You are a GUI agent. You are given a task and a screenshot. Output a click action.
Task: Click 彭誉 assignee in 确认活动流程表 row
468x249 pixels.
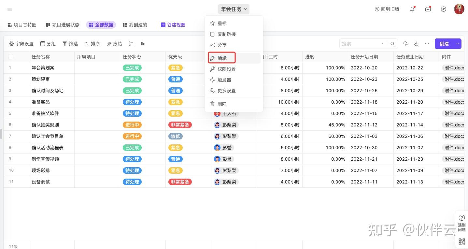coord(224,148)
